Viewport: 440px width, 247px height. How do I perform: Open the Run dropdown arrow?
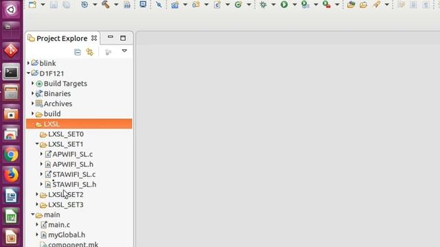coord(295,5)
